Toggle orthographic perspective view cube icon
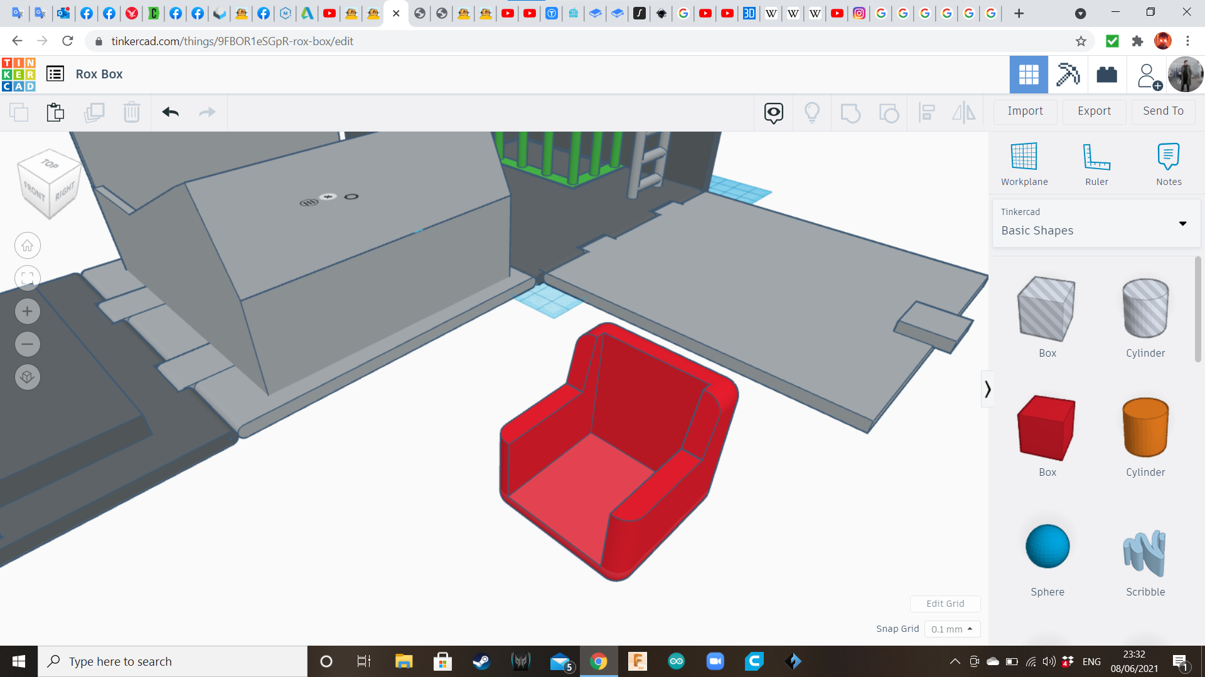Image resolution: width=1205 pixels, height=677 pixels. coord(28,377)
